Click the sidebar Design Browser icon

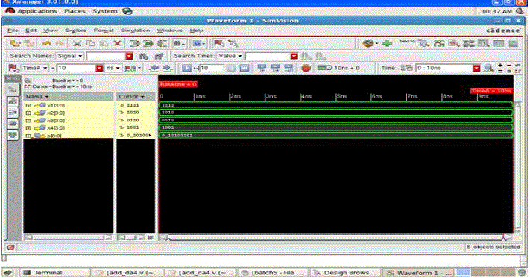pos(13,101)
